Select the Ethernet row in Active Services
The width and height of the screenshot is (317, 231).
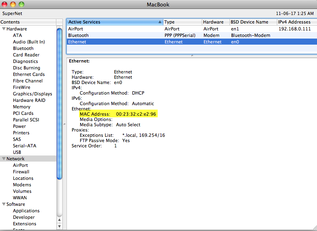click(192, 42)
